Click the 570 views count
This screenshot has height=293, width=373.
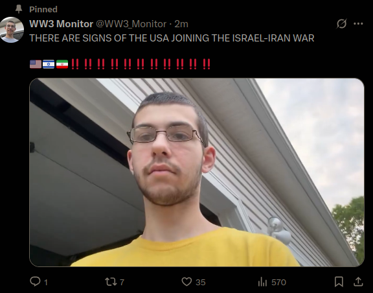[278, 282]
